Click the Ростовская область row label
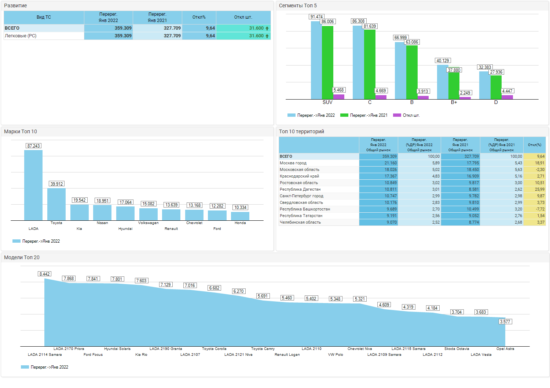The width and height of the screenshot is (550, 388). point(299,183)
